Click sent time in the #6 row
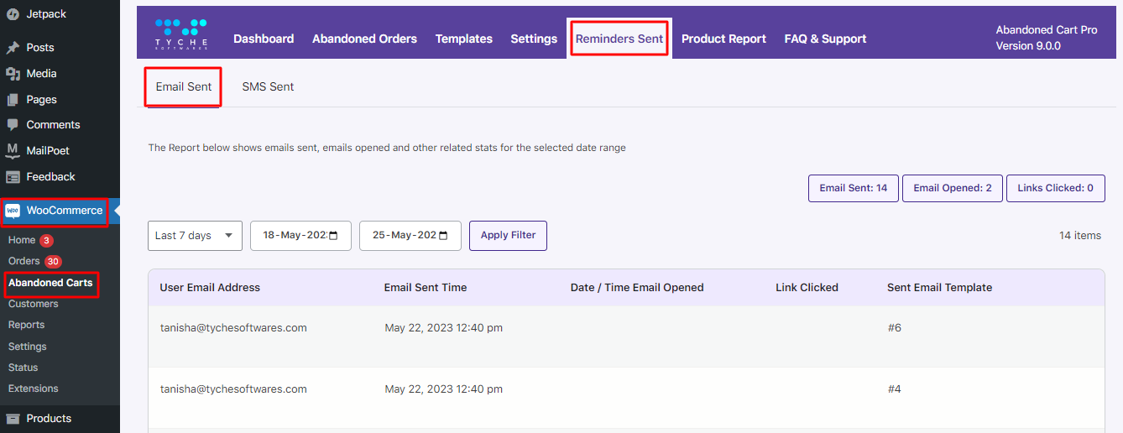Image resolution: width=1123 pixels, height=433 pixels. click(443, 328)
